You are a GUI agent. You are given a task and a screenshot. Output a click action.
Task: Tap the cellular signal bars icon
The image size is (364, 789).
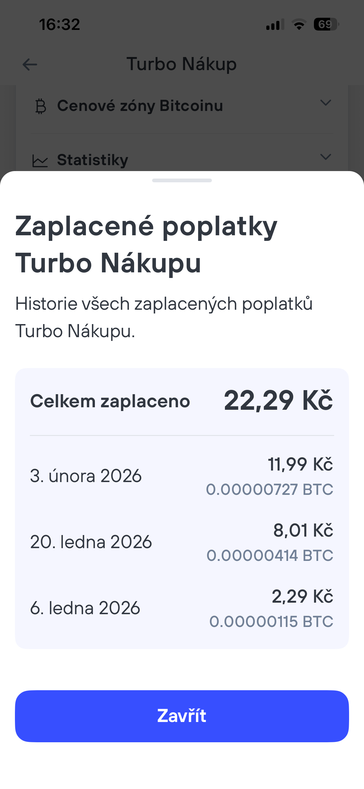click(275, 24)
